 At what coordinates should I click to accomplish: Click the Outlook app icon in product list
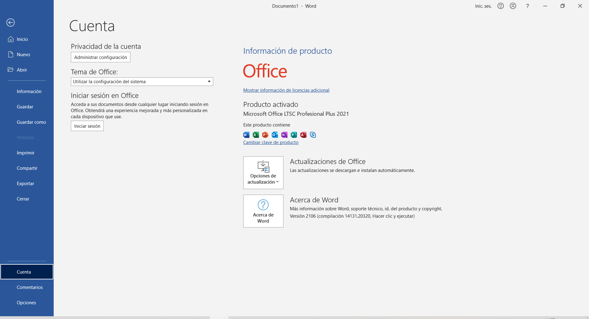point(275,134)
